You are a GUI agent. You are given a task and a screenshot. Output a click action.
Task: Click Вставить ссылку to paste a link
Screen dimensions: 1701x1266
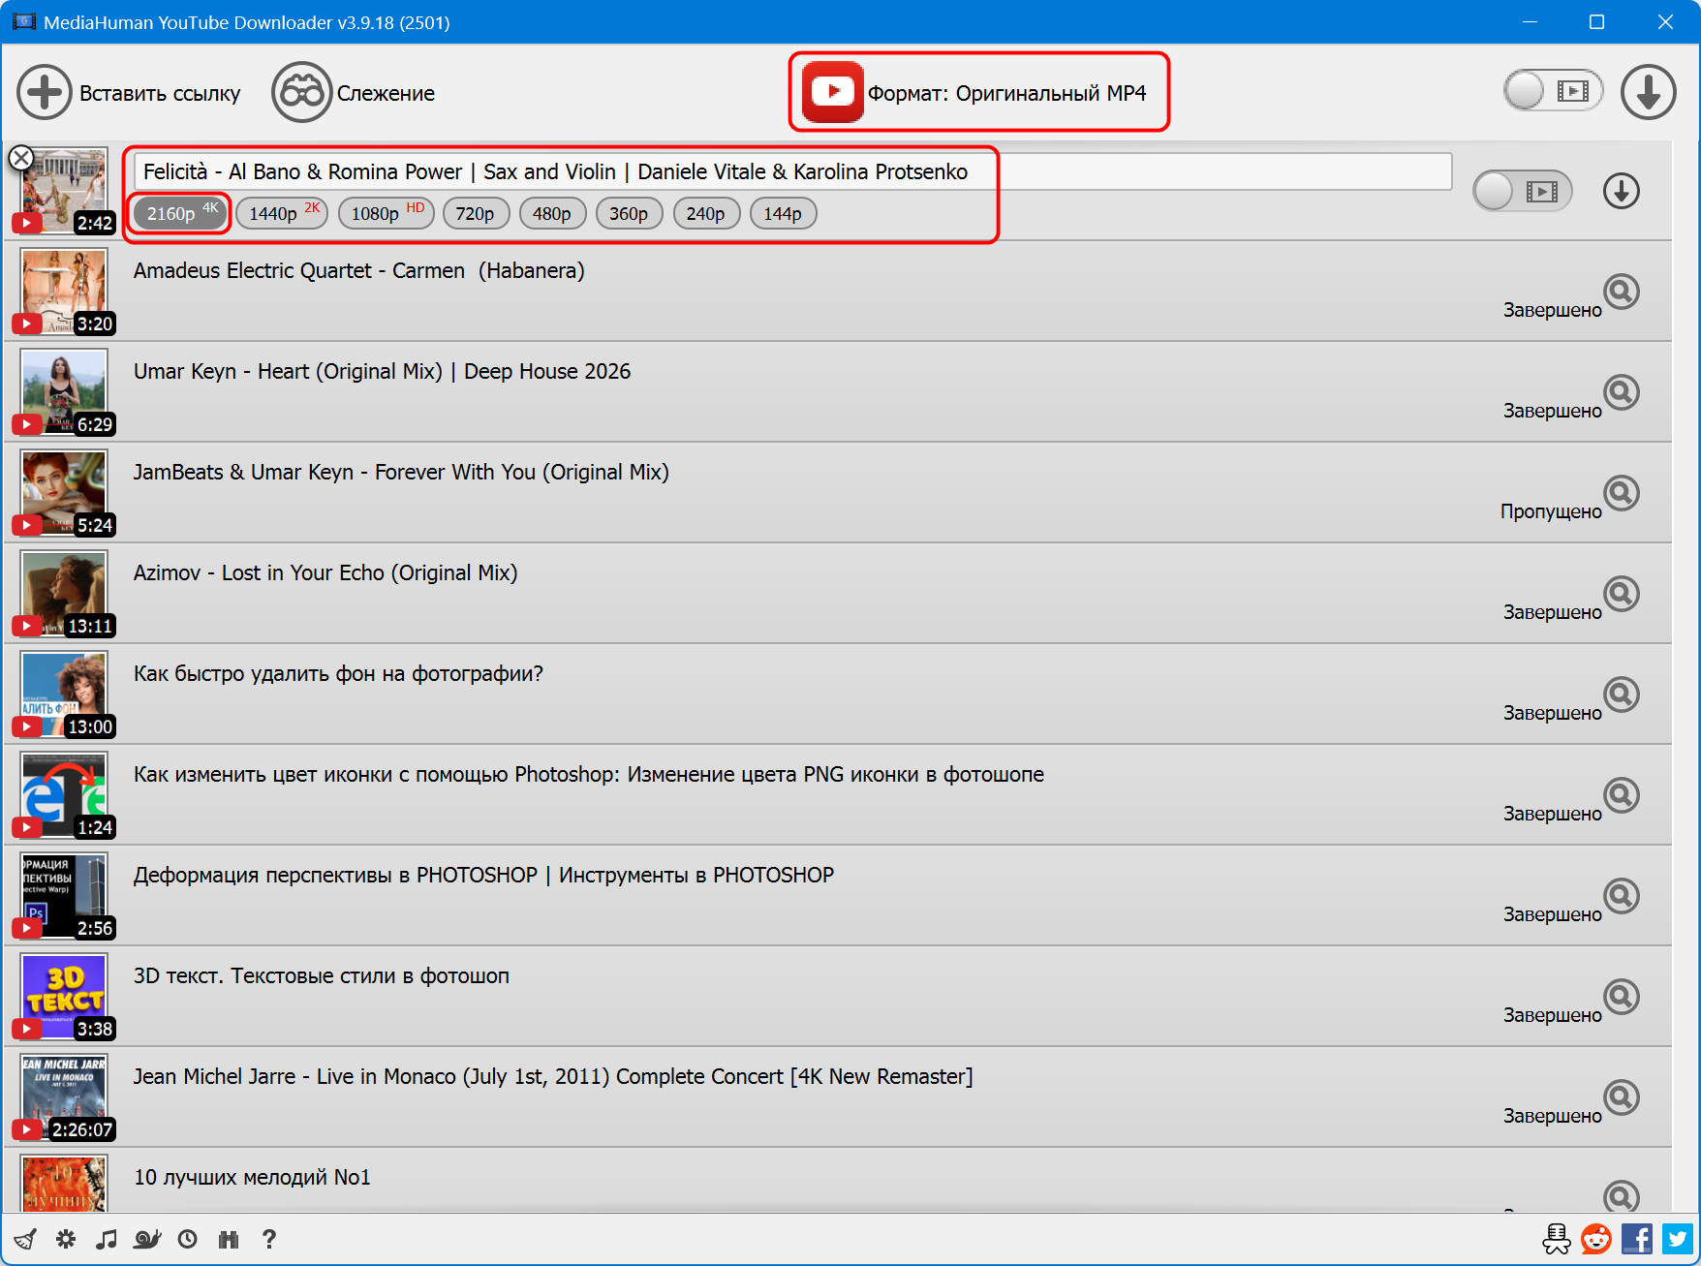pyautogui.click(x=129, y=93)
